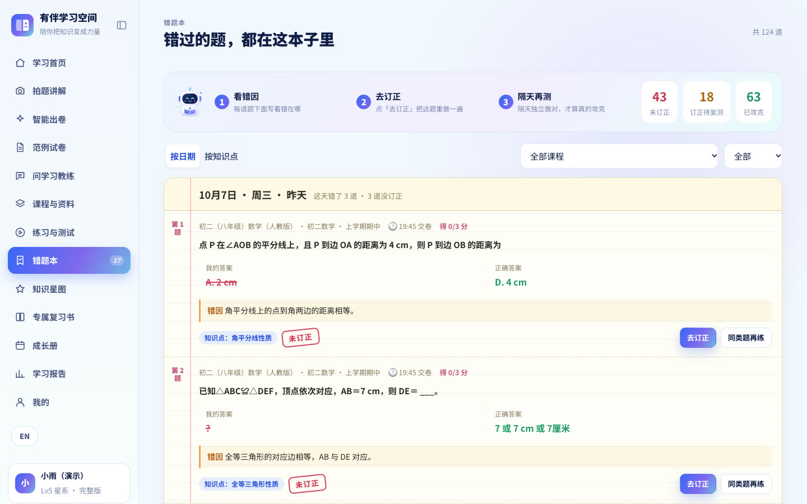Switch to 按知识点 tab
The height and width of the screenshot is (504, 807).
(221, 156)
